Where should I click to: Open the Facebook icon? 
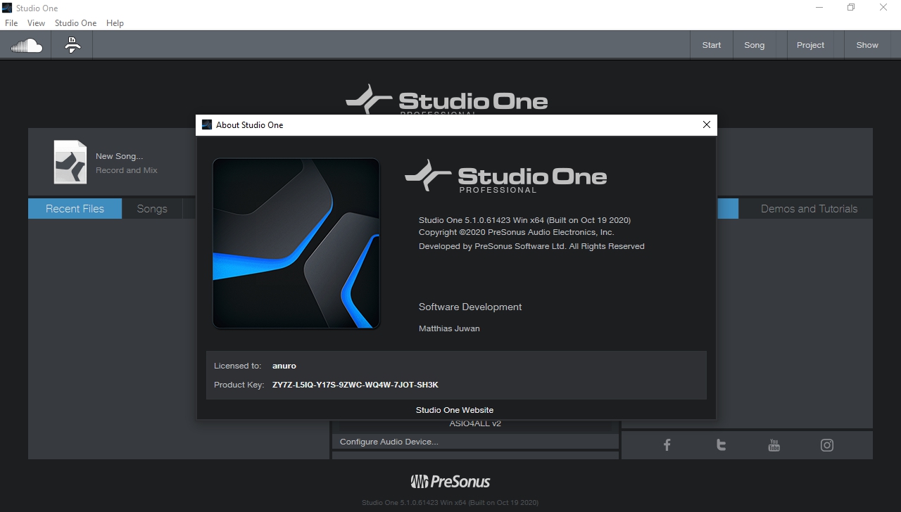click(667, 444)
